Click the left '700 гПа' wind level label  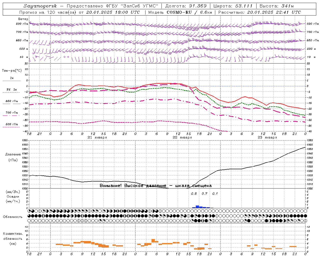pos(22,32)
